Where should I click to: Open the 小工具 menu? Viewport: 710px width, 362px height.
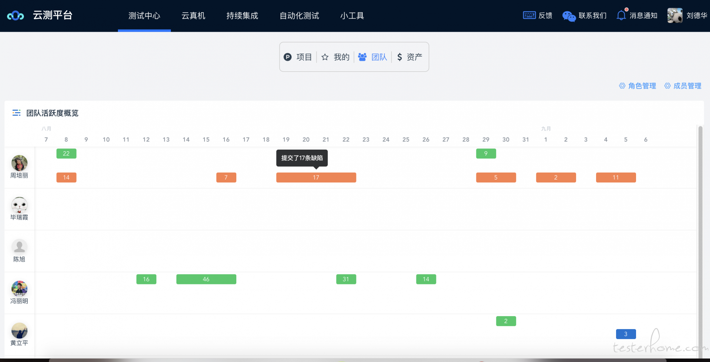[352, 16]
